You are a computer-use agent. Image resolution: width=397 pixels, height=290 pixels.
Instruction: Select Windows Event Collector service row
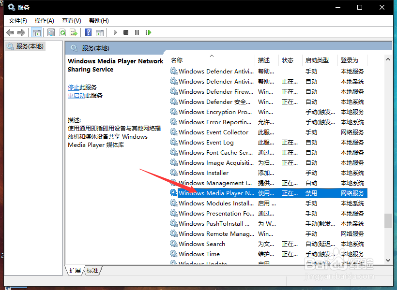click(x=268, y=132)
